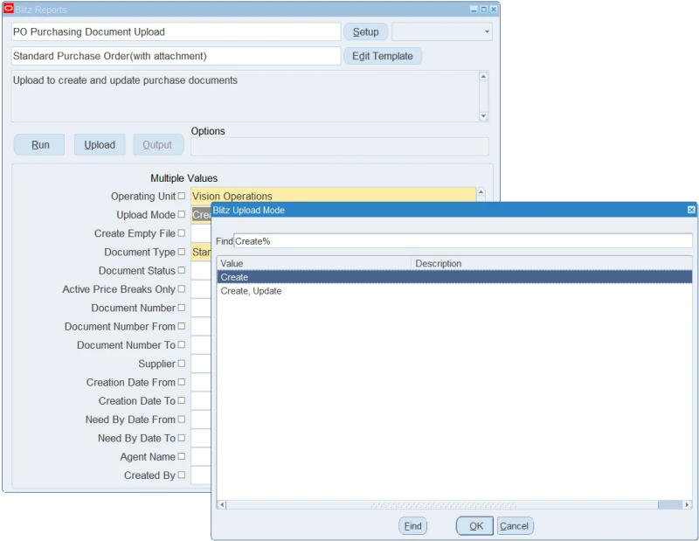The image size is (699, 541).
Task: Click the Value column header
Action: [314, 263]
